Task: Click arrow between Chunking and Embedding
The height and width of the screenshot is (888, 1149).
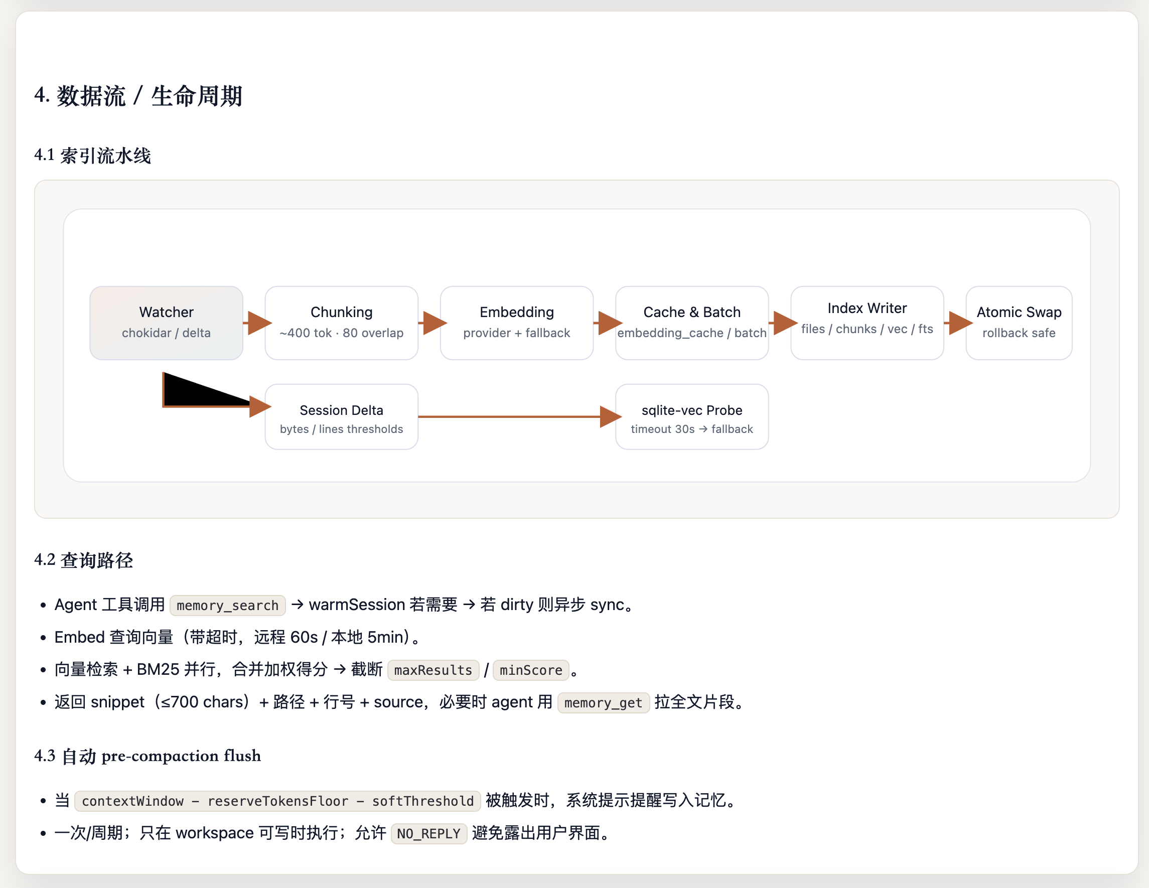Action: [x=434, y=323]
